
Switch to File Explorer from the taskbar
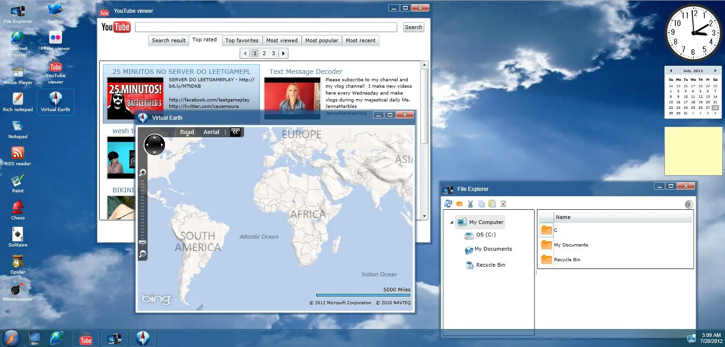(x=114, y=338)
